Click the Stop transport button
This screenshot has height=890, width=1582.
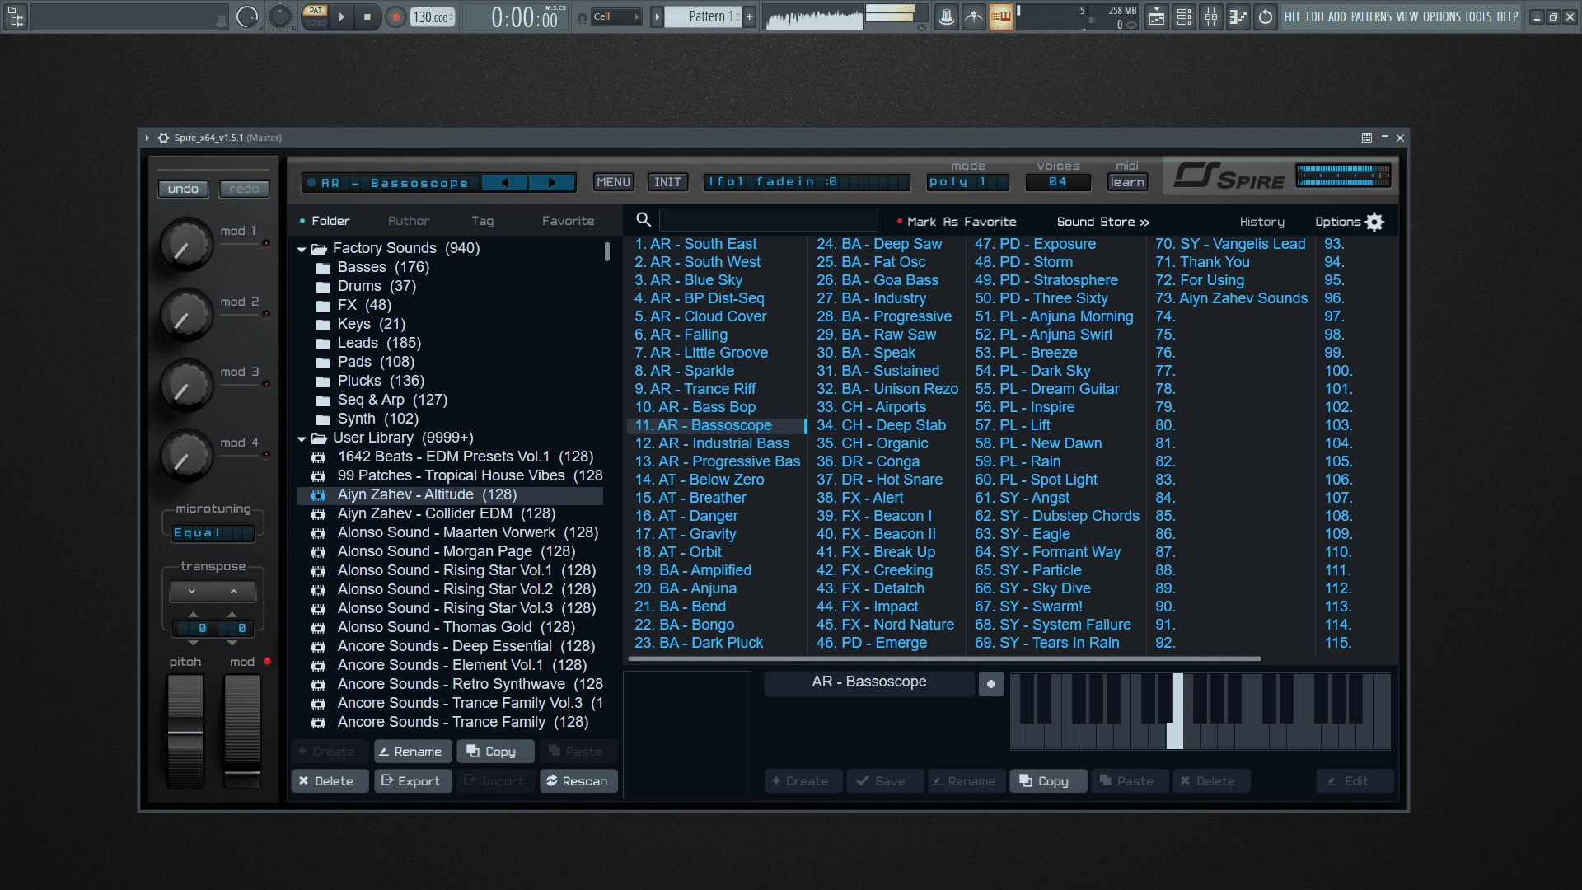point(367,16)
